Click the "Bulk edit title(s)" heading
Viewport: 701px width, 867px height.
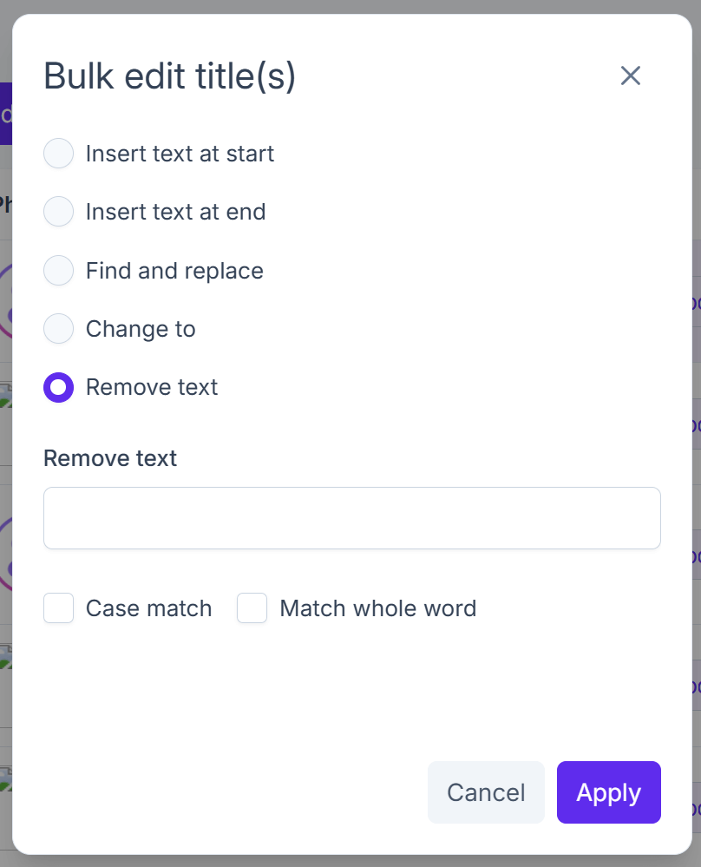click(170, 76)
